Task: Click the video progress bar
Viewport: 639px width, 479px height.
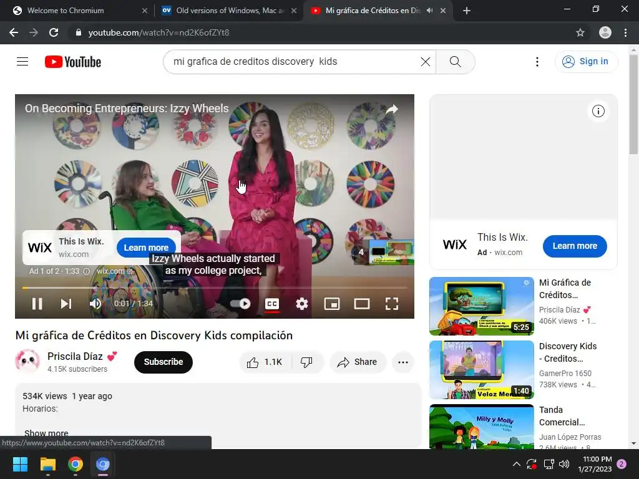Action: (215, 288)
